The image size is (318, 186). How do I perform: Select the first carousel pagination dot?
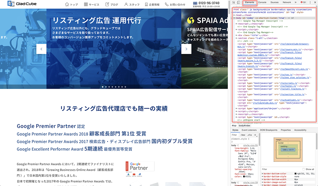(x=103, y=87)
